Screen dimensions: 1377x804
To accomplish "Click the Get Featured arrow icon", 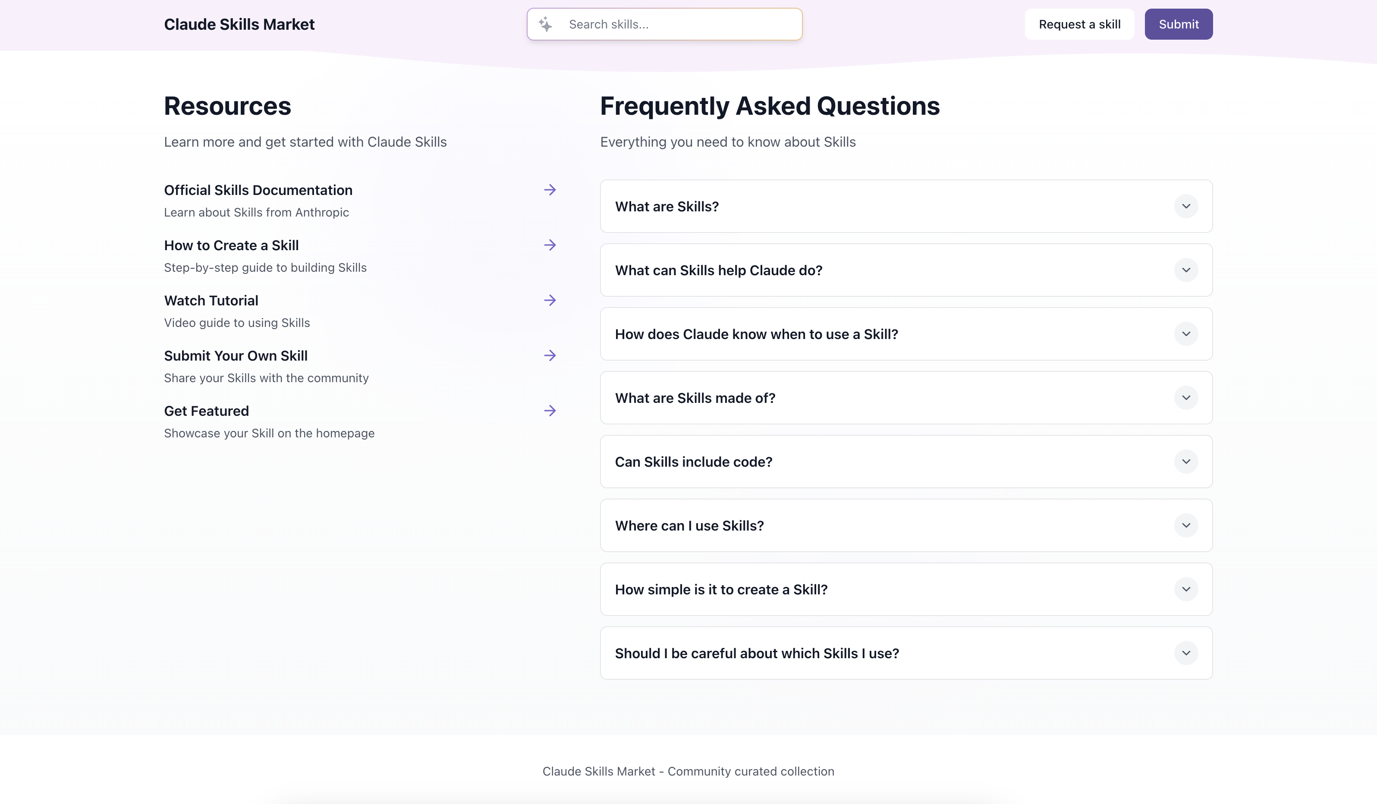I will [550, 411].
